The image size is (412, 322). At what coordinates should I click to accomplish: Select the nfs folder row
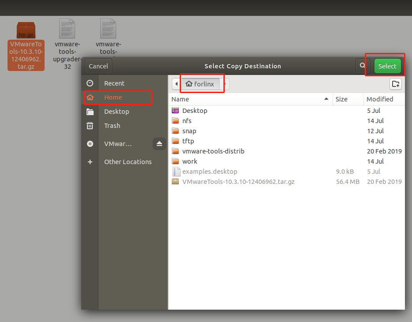187,121
